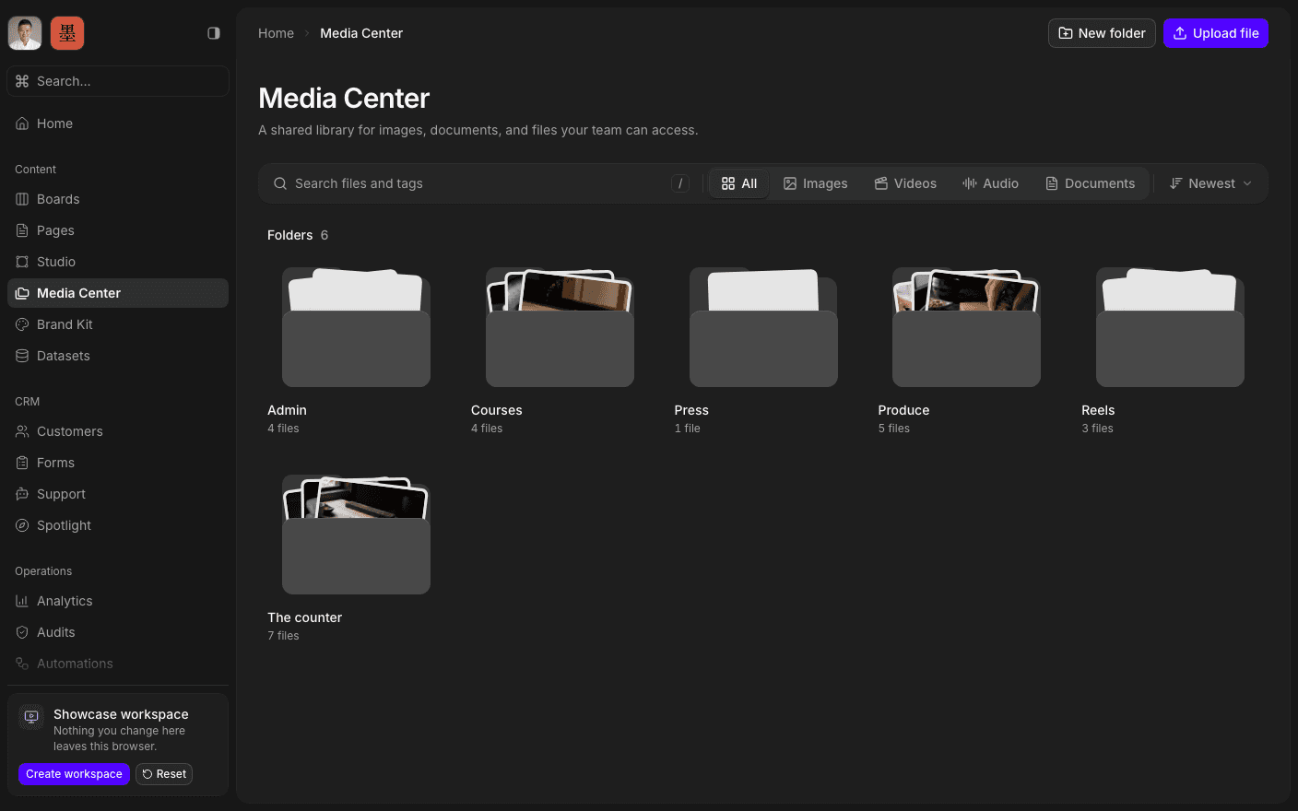Screen dimensions: 1298x811
Task: Open the Admin folder
Action: tap(356, 350)
